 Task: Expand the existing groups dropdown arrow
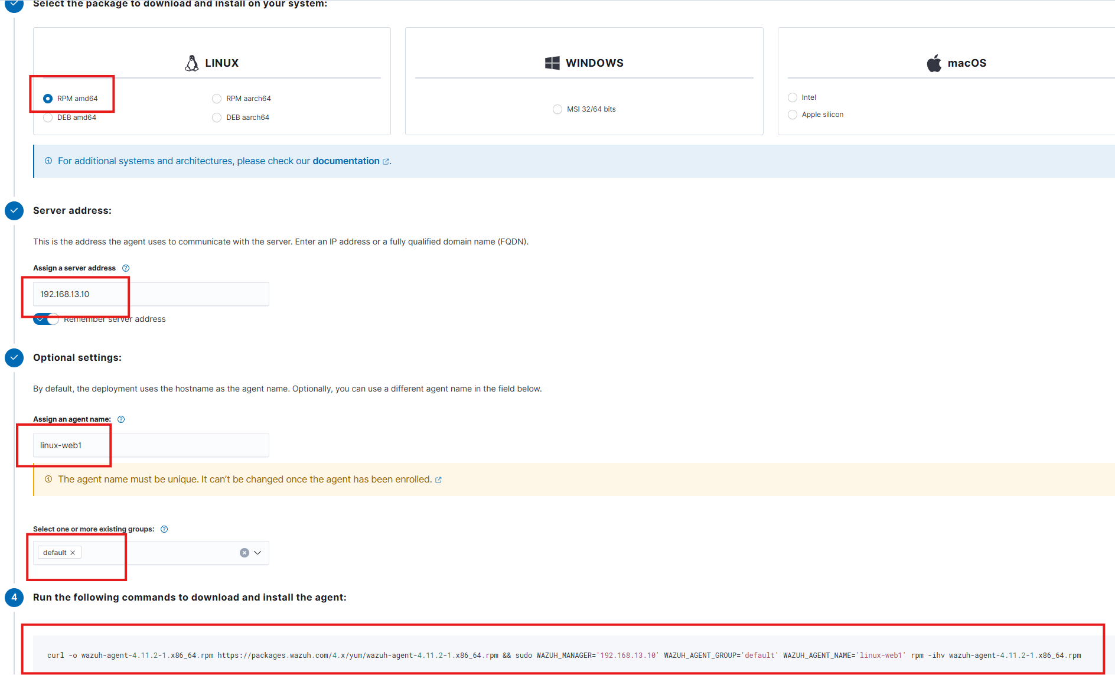point(257,553)
